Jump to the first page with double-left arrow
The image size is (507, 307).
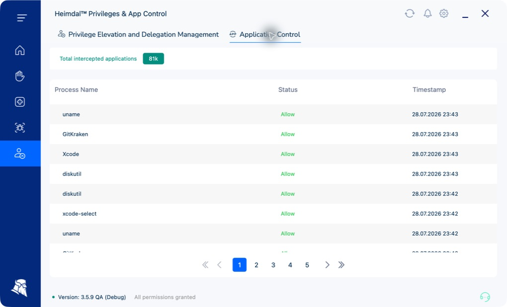[x=205, y=265]
